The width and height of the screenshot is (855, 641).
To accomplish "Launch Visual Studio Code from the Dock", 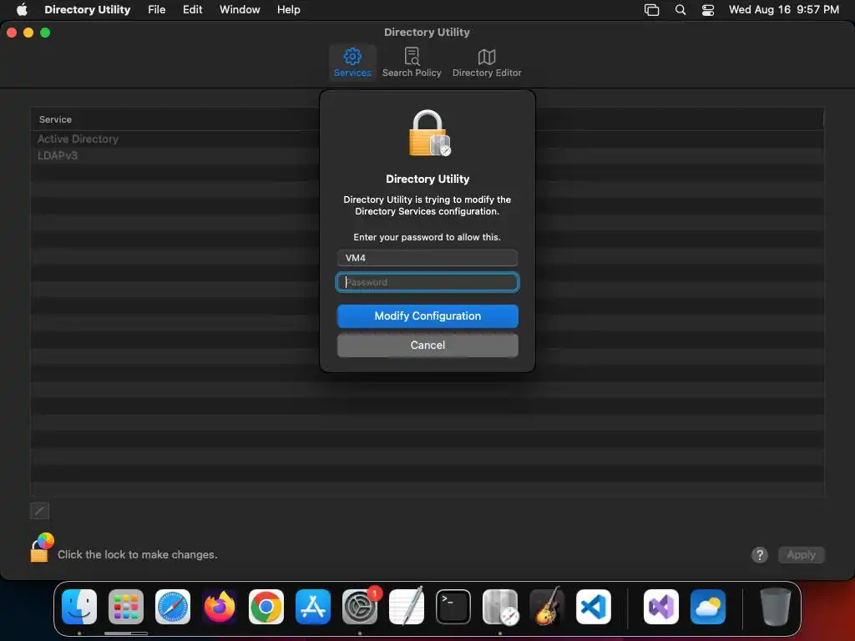I will [x=594, y=607].
